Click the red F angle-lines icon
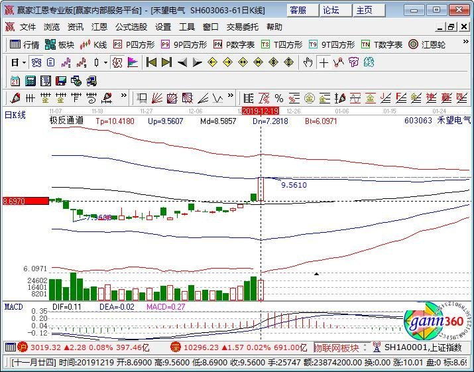Screen dimensions: 474x372 pyautogui.click(x=401, y=98)
